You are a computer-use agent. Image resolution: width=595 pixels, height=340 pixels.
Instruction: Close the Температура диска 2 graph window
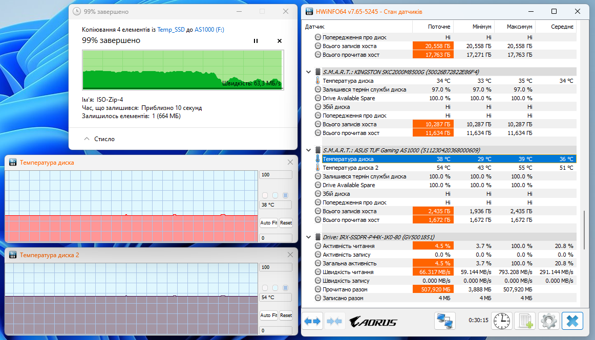pos(290,255)
